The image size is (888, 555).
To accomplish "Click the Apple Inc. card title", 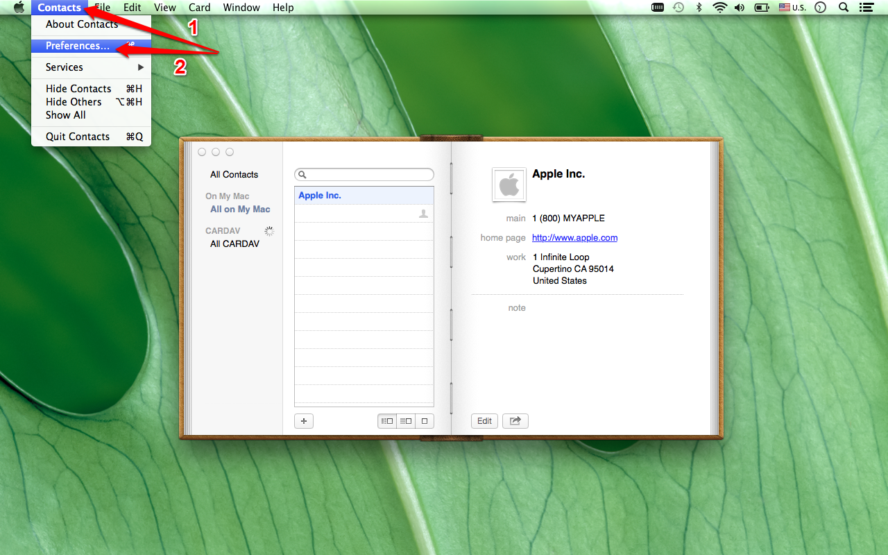I will click(x=558, y=174).
